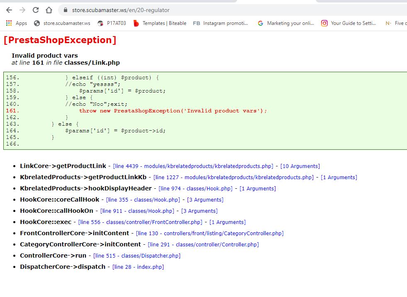Expand 3 Arguments for callHookOn
The image size is (407, 297).
199,211
